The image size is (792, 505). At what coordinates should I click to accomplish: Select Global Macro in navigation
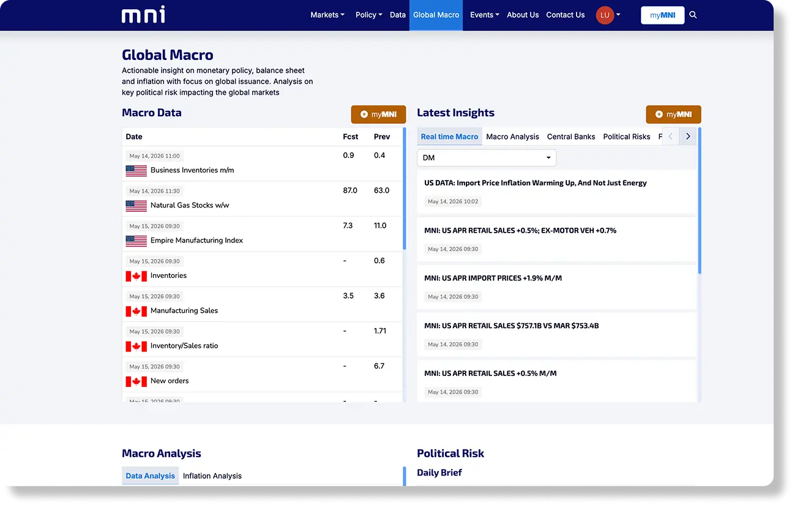(436, 15)
